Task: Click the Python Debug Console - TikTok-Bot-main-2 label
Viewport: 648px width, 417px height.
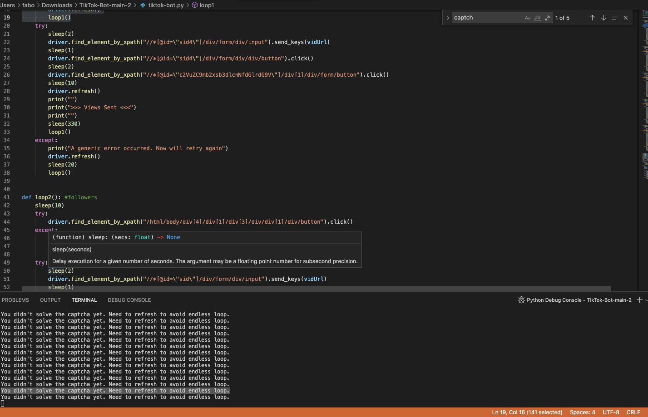Action: click(579, 300)
